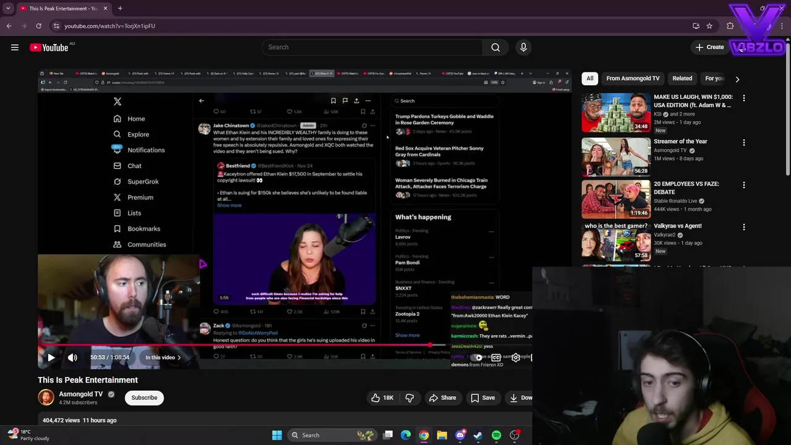Image resolution: width=791 pixels, height=445 pixels.
Task: Save the video to a playlist
Action: point(483,397)
